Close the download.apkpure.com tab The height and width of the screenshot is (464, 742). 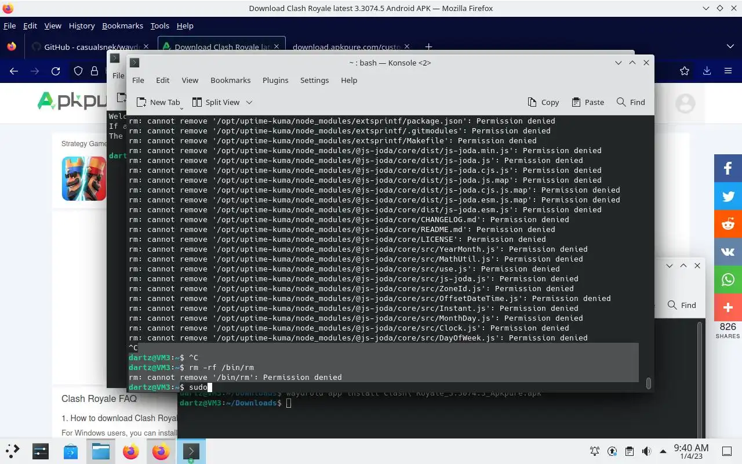(x=407, y=46)
